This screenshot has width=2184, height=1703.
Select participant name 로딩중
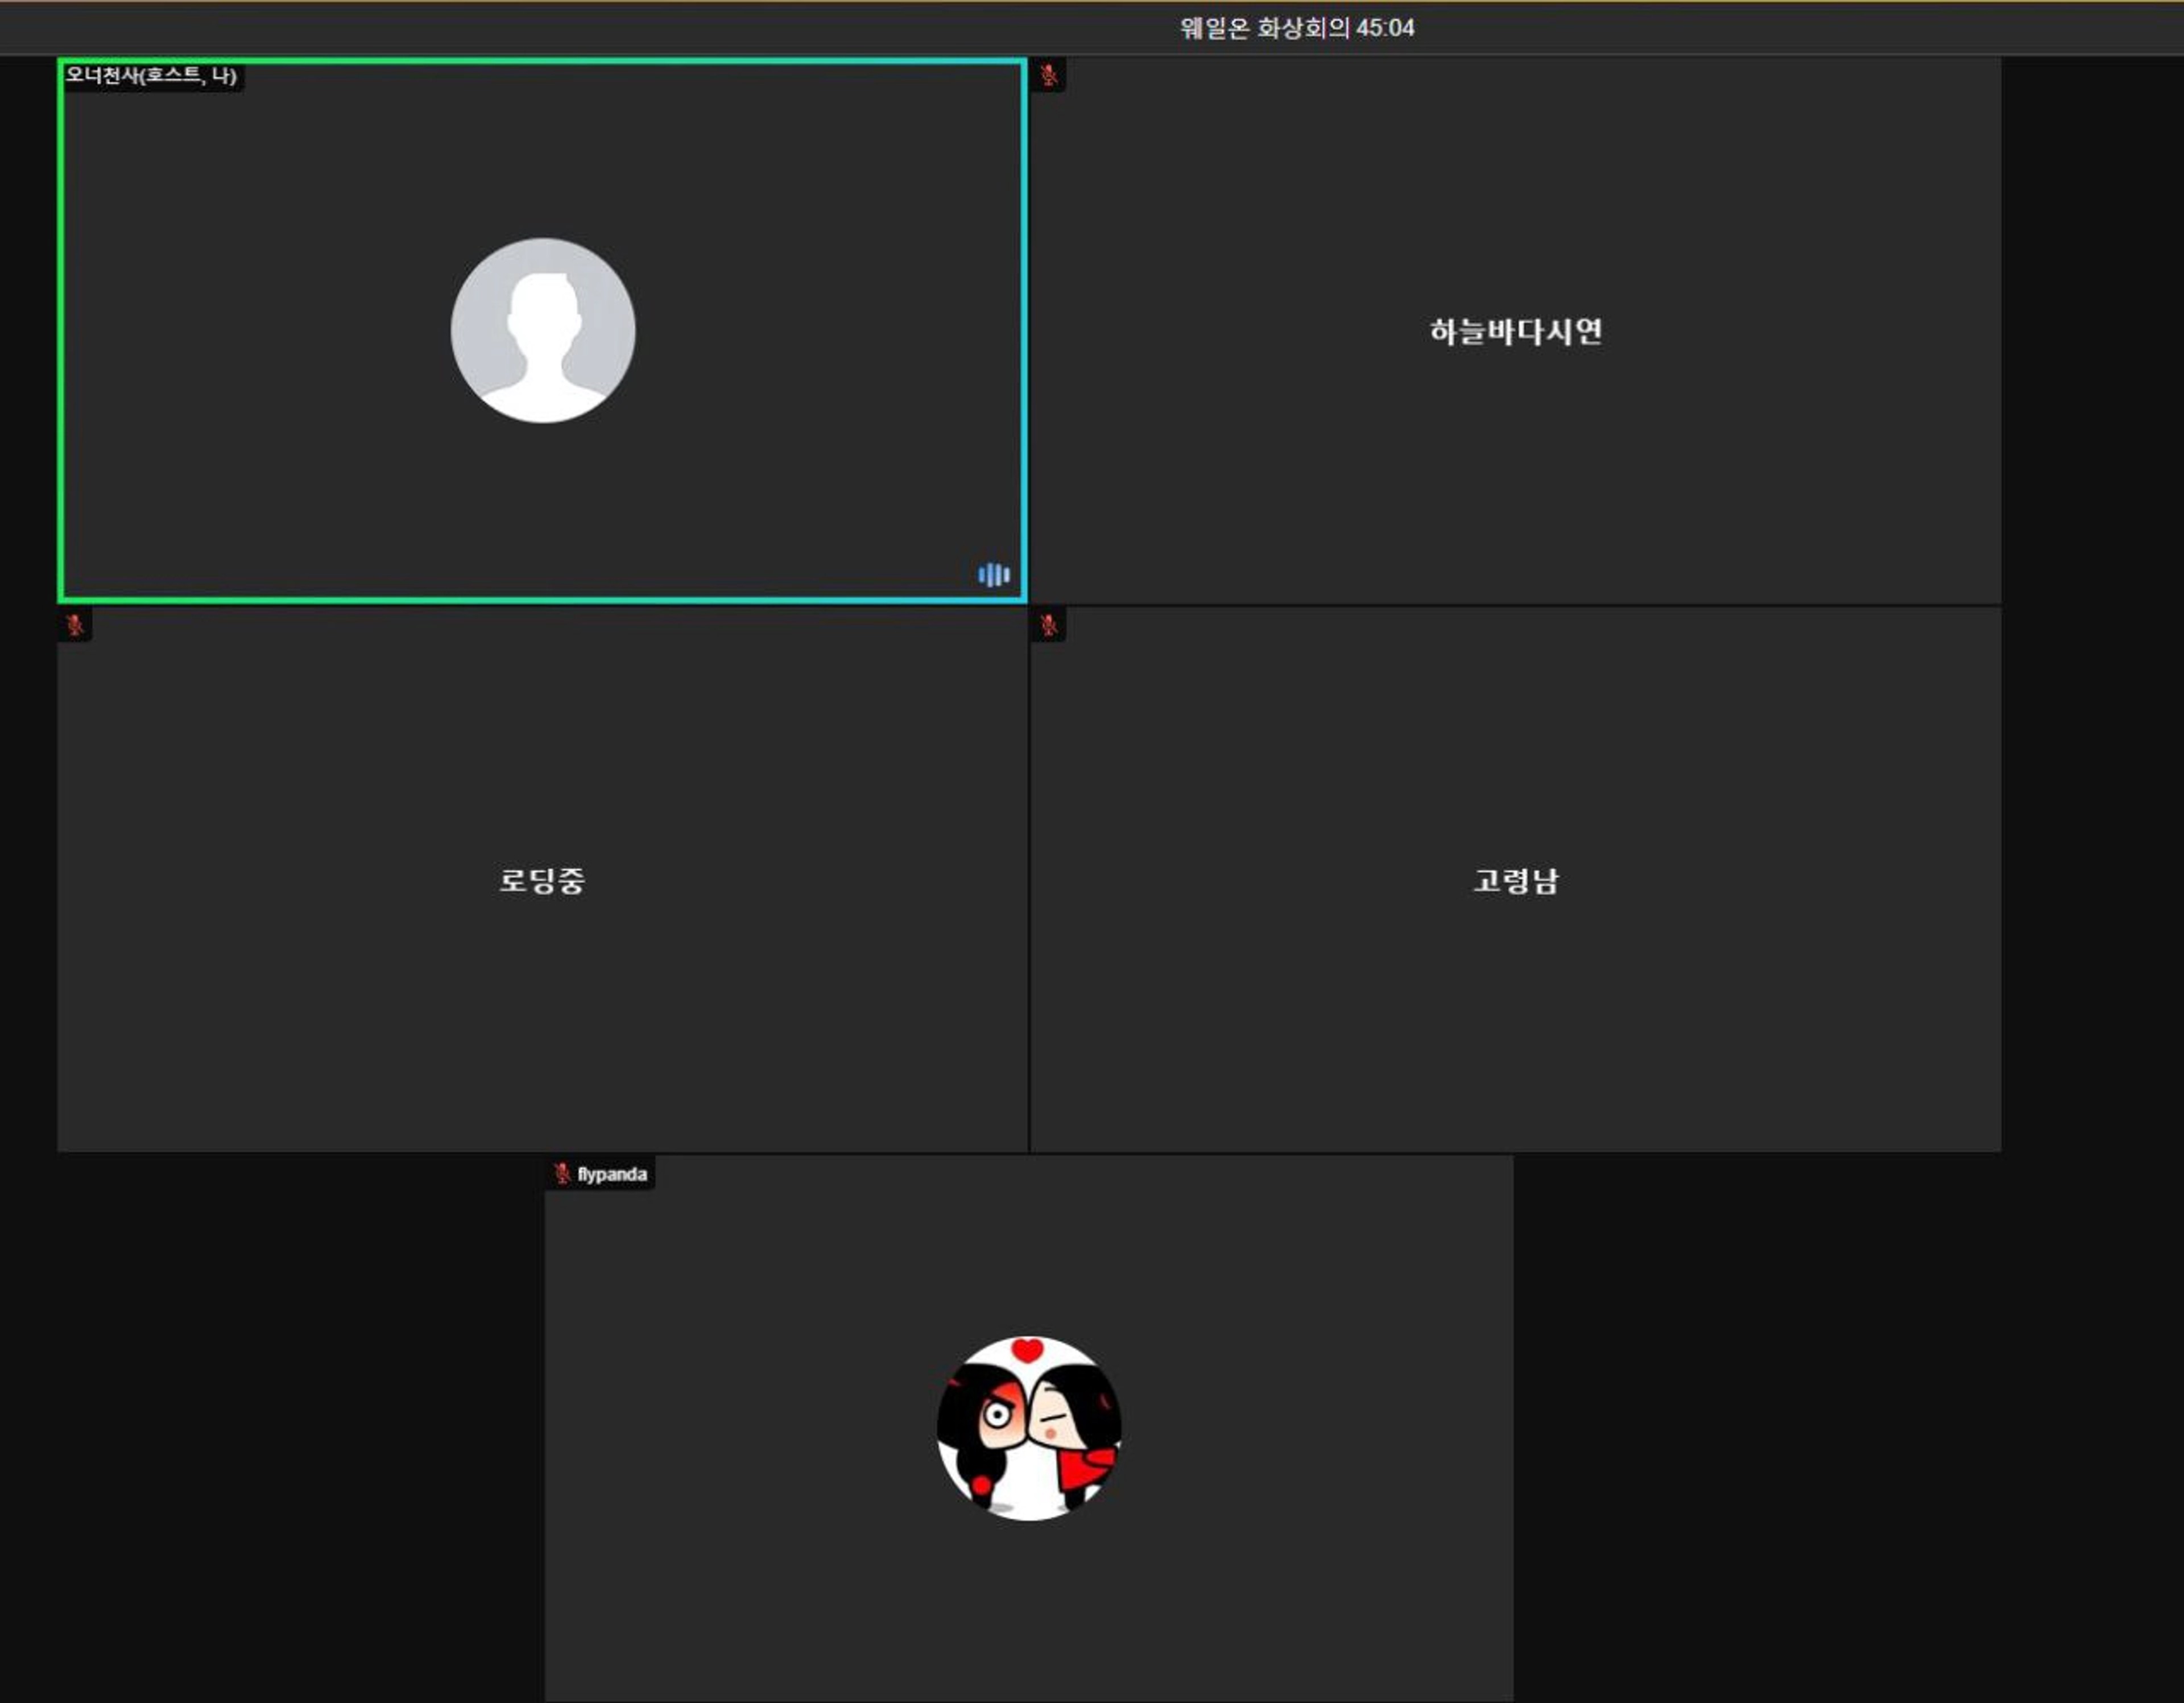[x=542, y=880]
